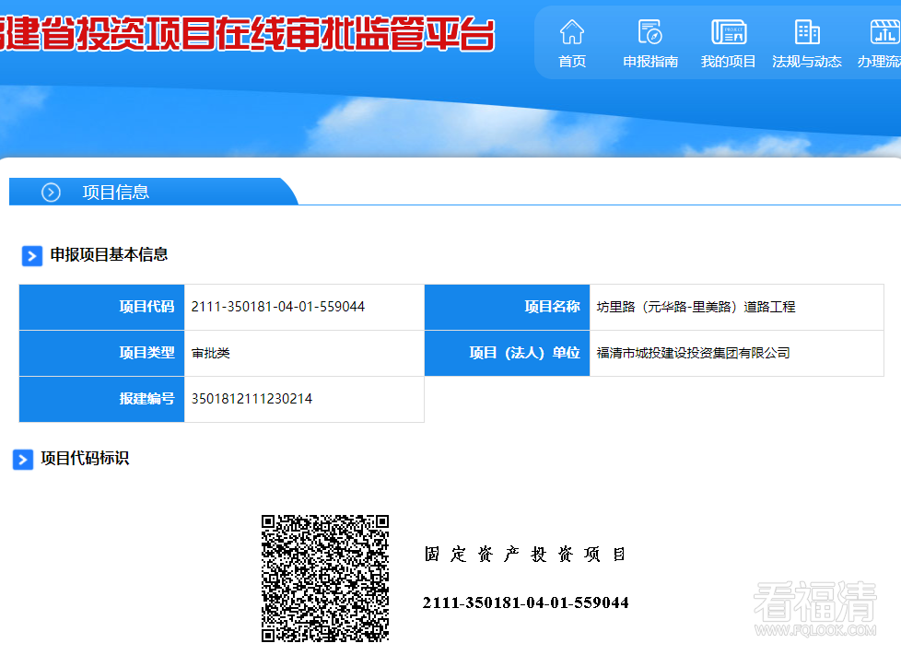901x655 pixels.
Task: Click the 首页 home house icon
Action: click(x=572, y=32)
